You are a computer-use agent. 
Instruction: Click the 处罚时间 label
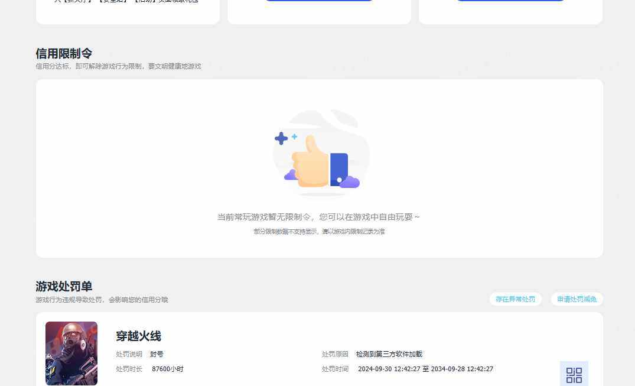335,369
